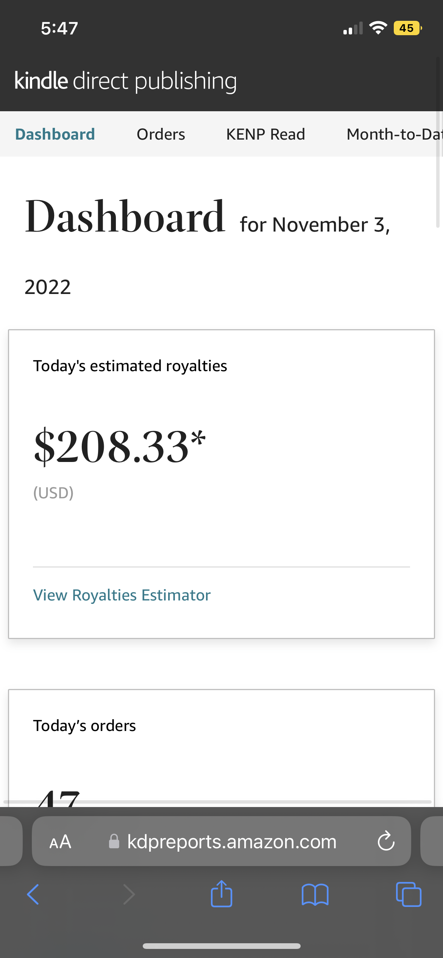Tap the Today's orders card heading
443x958 pixels.
pyautogui.click(x=84, y=726)
